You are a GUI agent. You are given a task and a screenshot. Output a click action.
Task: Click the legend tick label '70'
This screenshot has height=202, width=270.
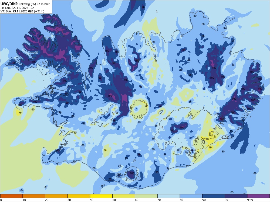click(x=159, y=200)
